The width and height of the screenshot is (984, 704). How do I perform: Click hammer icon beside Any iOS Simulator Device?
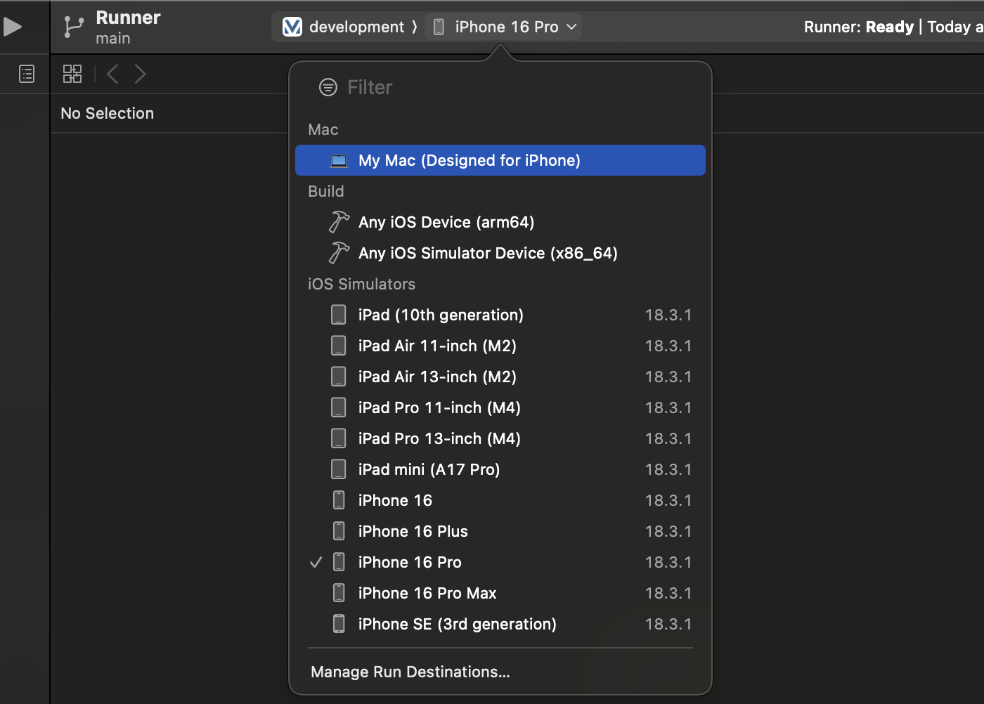339,253
